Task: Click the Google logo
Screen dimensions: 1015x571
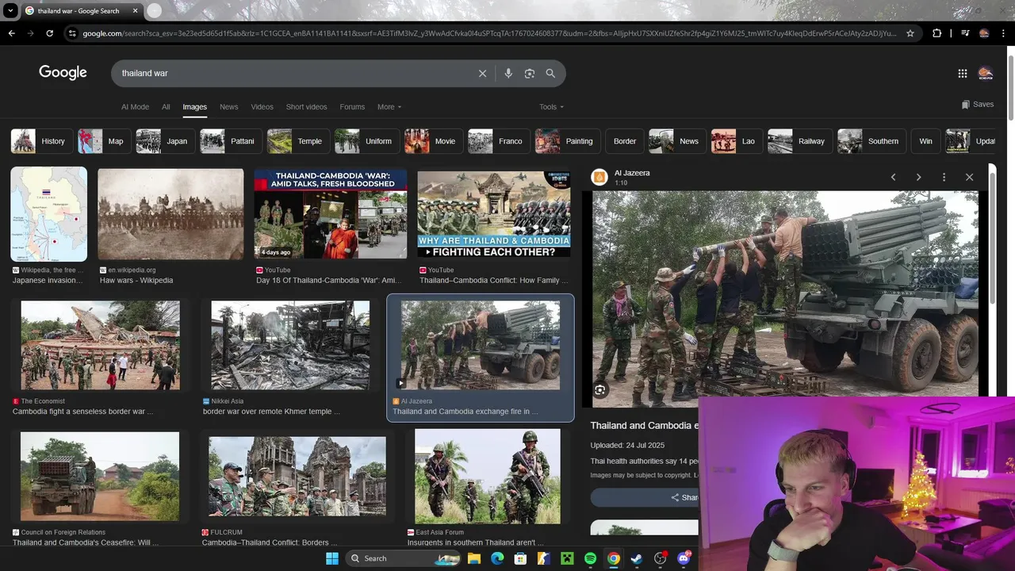Action: pos(63,73)
